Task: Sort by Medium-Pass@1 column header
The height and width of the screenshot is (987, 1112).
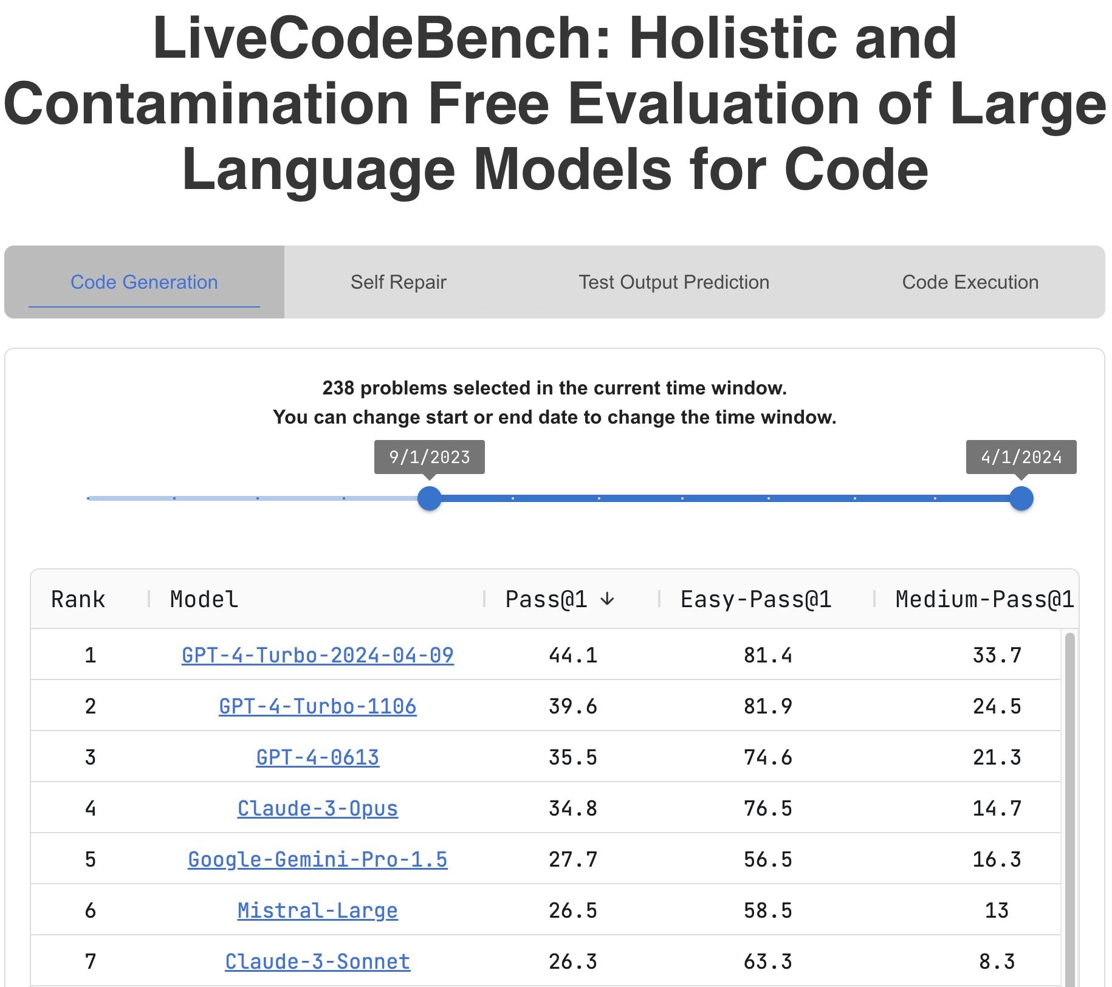Action: pyautogui.click(x=984, y=599)
